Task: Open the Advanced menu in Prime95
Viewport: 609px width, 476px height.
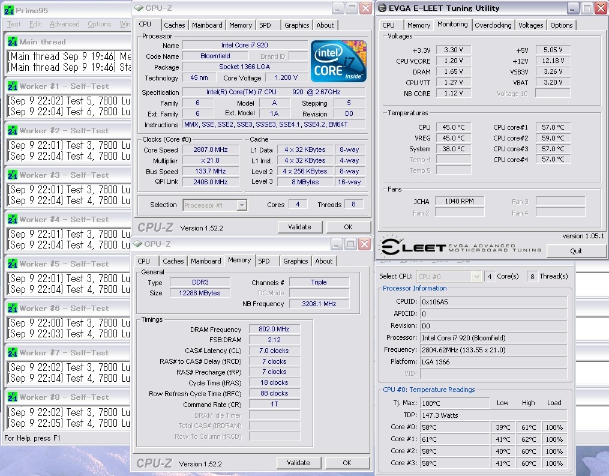Action: (x=64, y=24)
